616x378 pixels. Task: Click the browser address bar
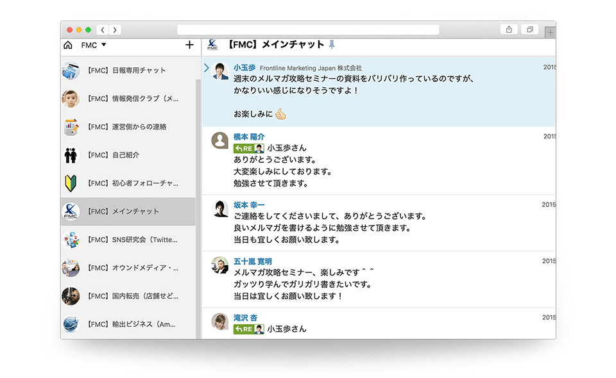tap(308, 29)
